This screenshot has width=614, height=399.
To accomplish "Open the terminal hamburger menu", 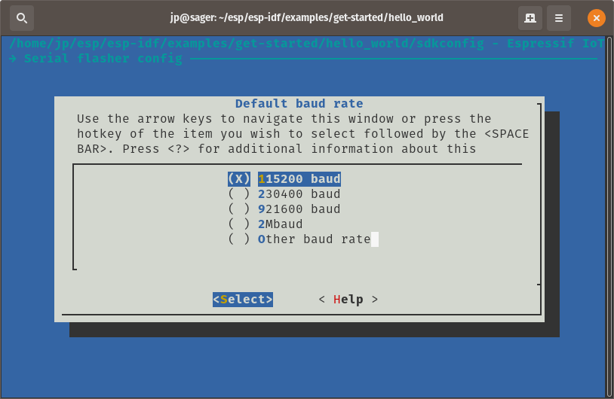I will coord(559,18).
